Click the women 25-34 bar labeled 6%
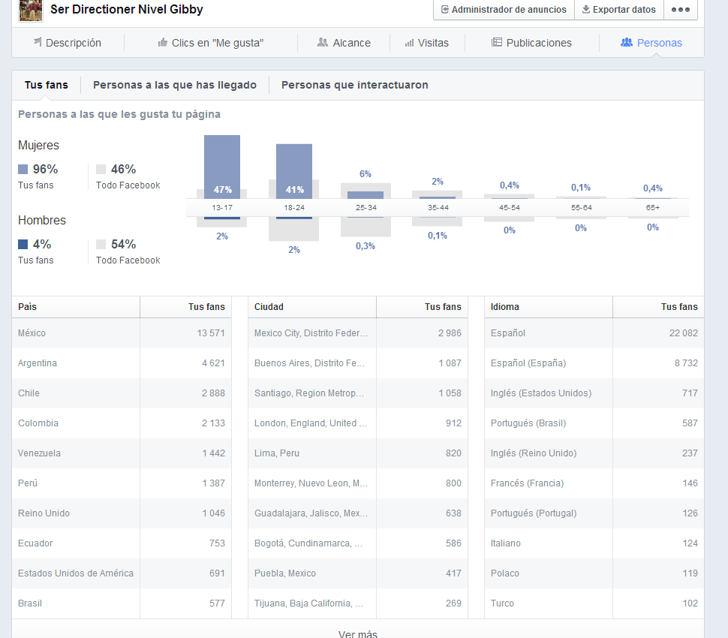Image resolution: width=728 pixels, height=638 pixels. [366, 195]
